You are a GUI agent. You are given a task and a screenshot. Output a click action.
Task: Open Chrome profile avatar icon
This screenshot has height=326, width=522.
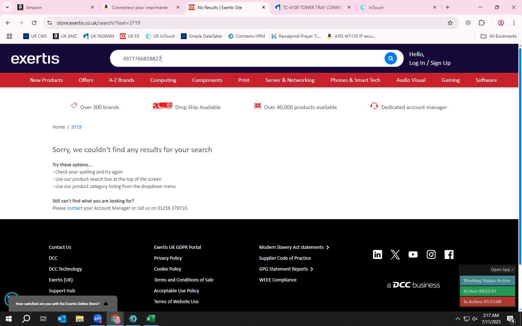(501, 23)
